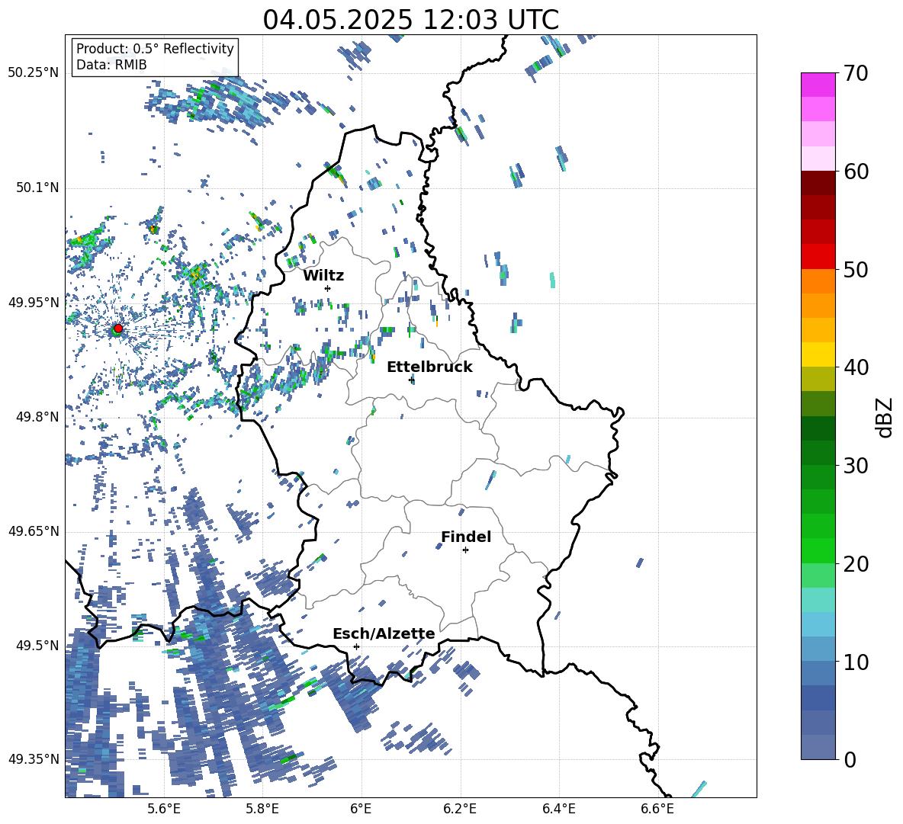Click the 6.2°E longitude label
The image size is (903, 824).
(460, 809)
